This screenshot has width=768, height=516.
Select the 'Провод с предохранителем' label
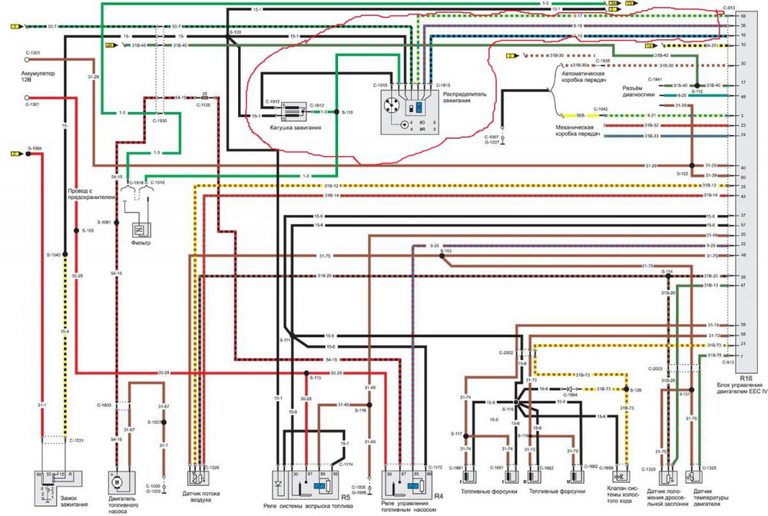(x=91, y=193)
